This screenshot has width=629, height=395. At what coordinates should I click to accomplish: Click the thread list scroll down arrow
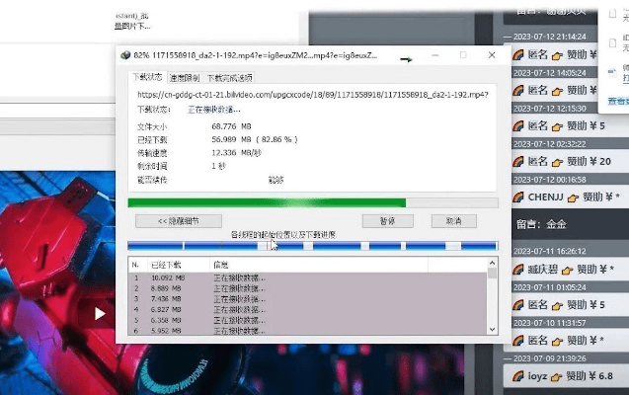click(492, 330)
